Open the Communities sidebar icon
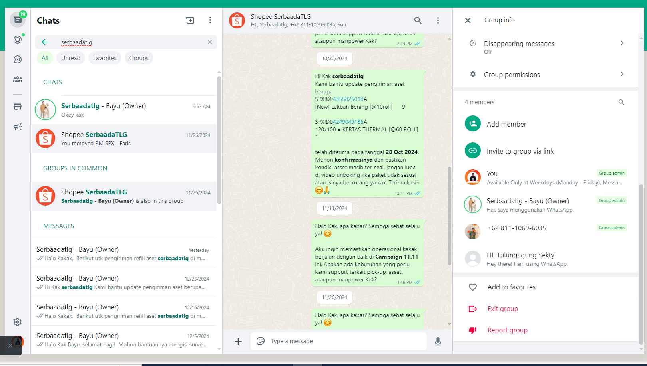Image resolution: width=647 pixels, height=366 pixels. [x=18, y=79]
